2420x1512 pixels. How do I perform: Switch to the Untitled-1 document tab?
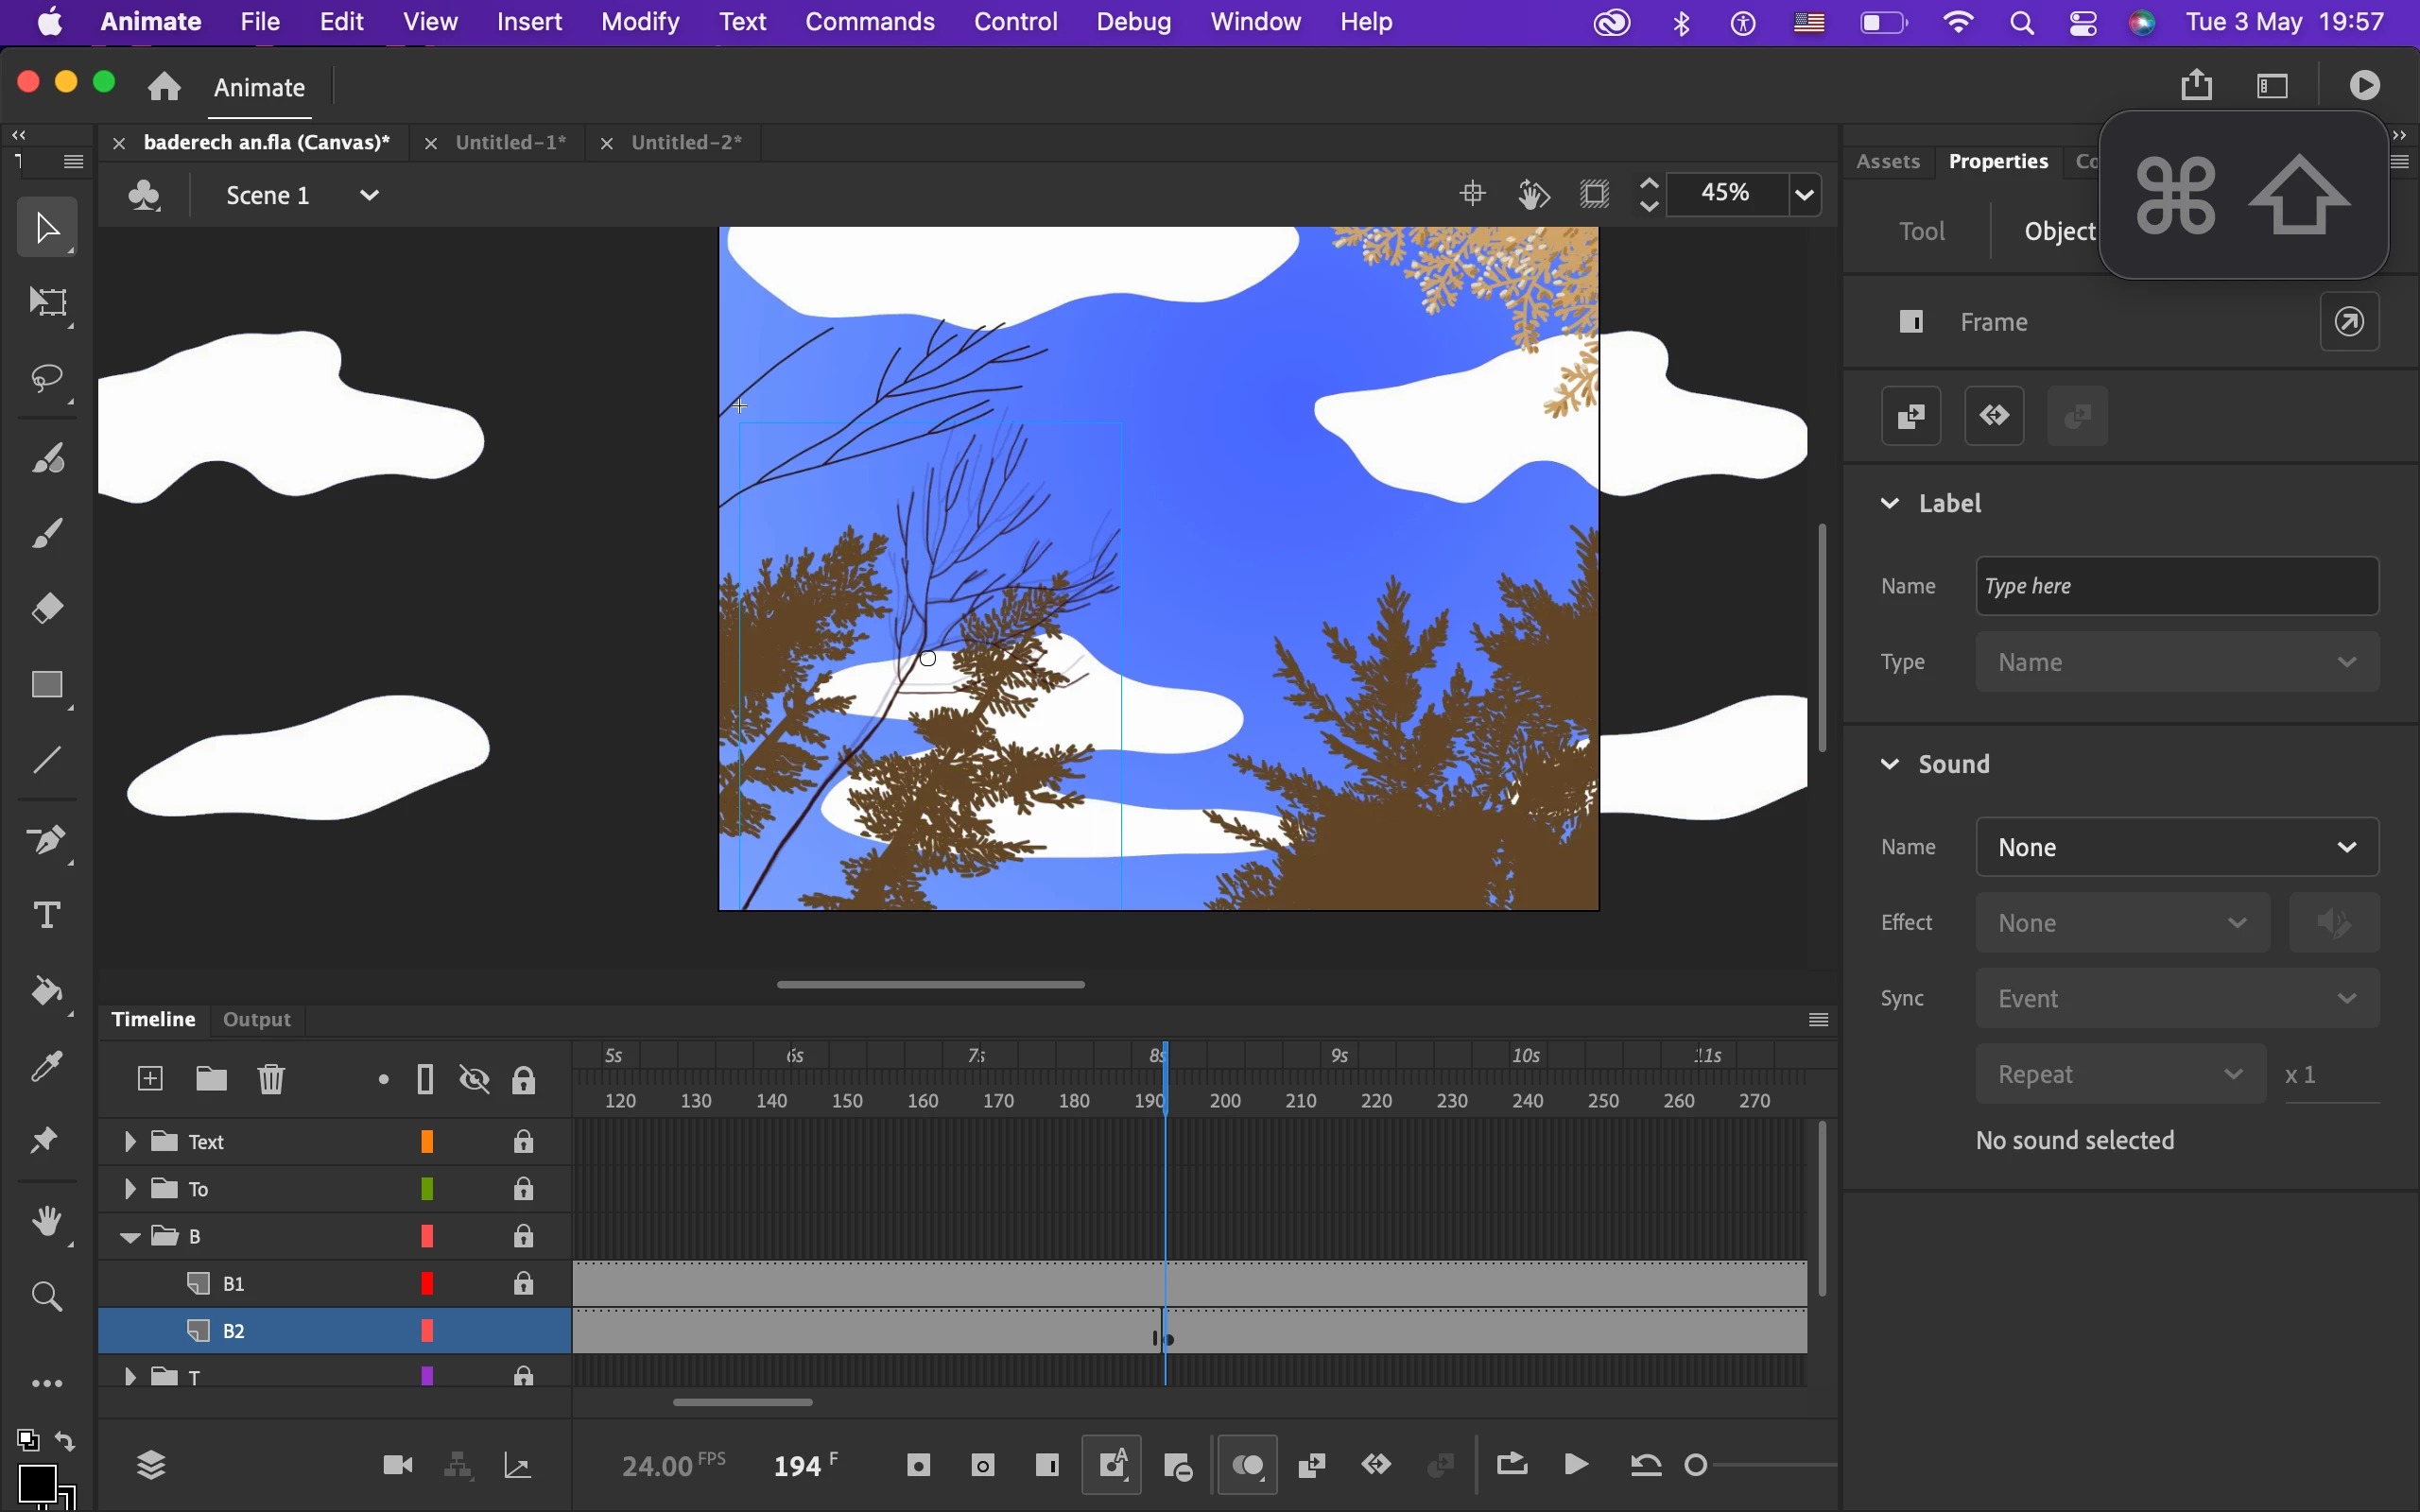point(510,142)
